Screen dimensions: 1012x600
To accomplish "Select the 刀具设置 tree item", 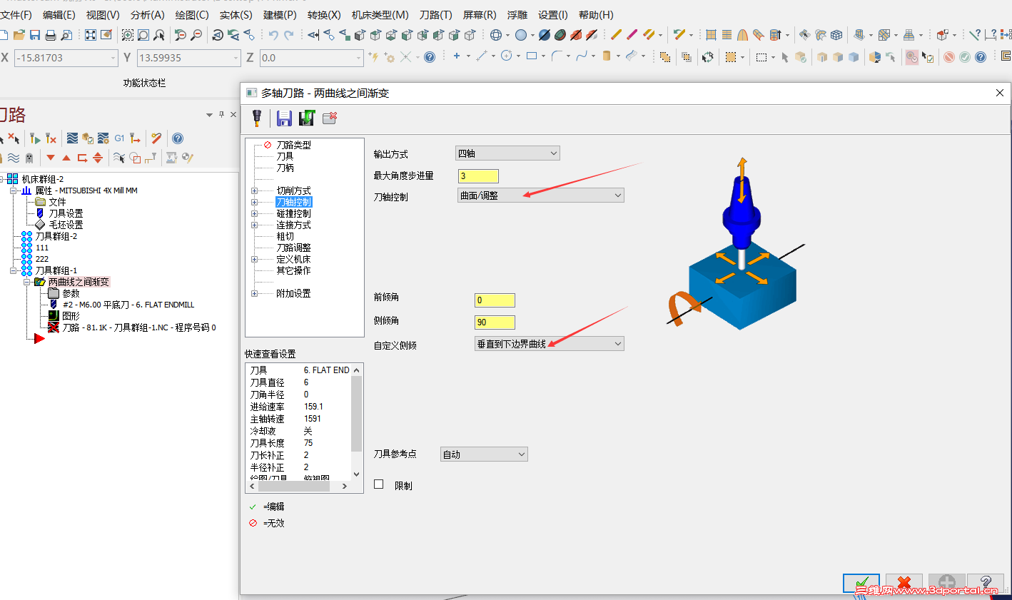I will click(x=66, y=213).
